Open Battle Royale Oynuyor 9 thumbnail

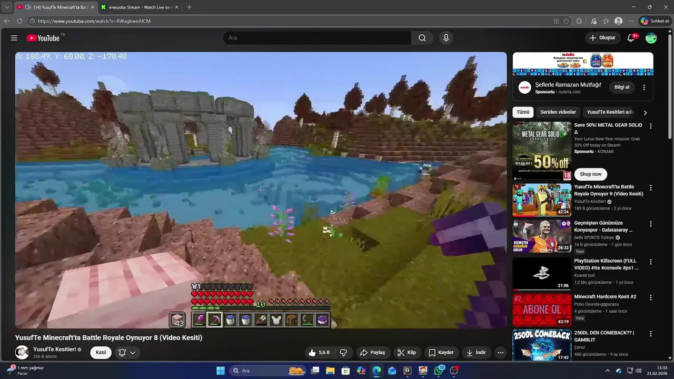[x=542, y=200]
